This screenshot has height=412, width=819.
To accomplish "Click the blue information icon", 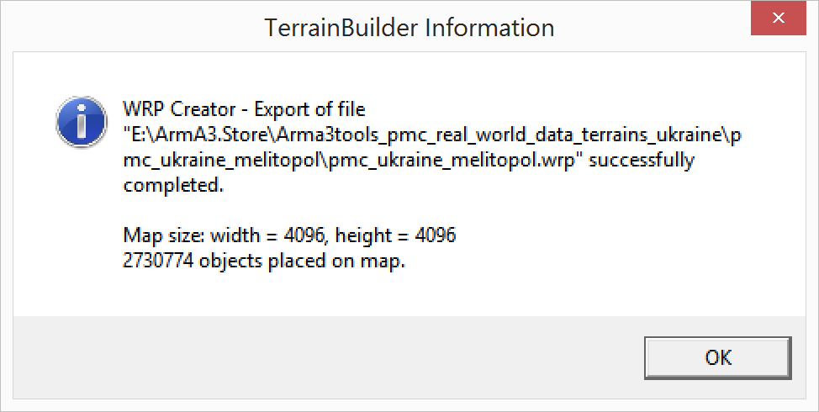I will click(82, 122).
